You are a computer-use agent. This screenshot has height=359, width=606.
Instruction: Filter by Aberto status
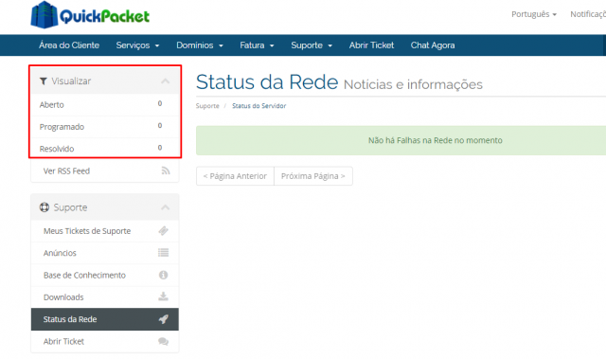click(105, 105)
